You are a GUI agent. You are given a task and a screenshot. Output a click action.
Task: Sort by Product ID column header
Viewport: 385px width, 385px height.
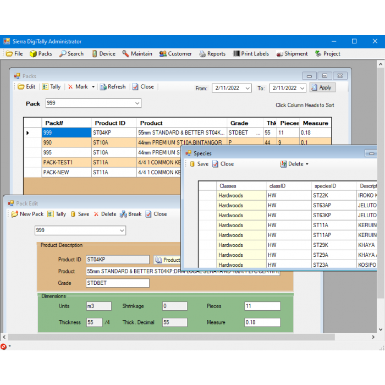tap(110, 123)
